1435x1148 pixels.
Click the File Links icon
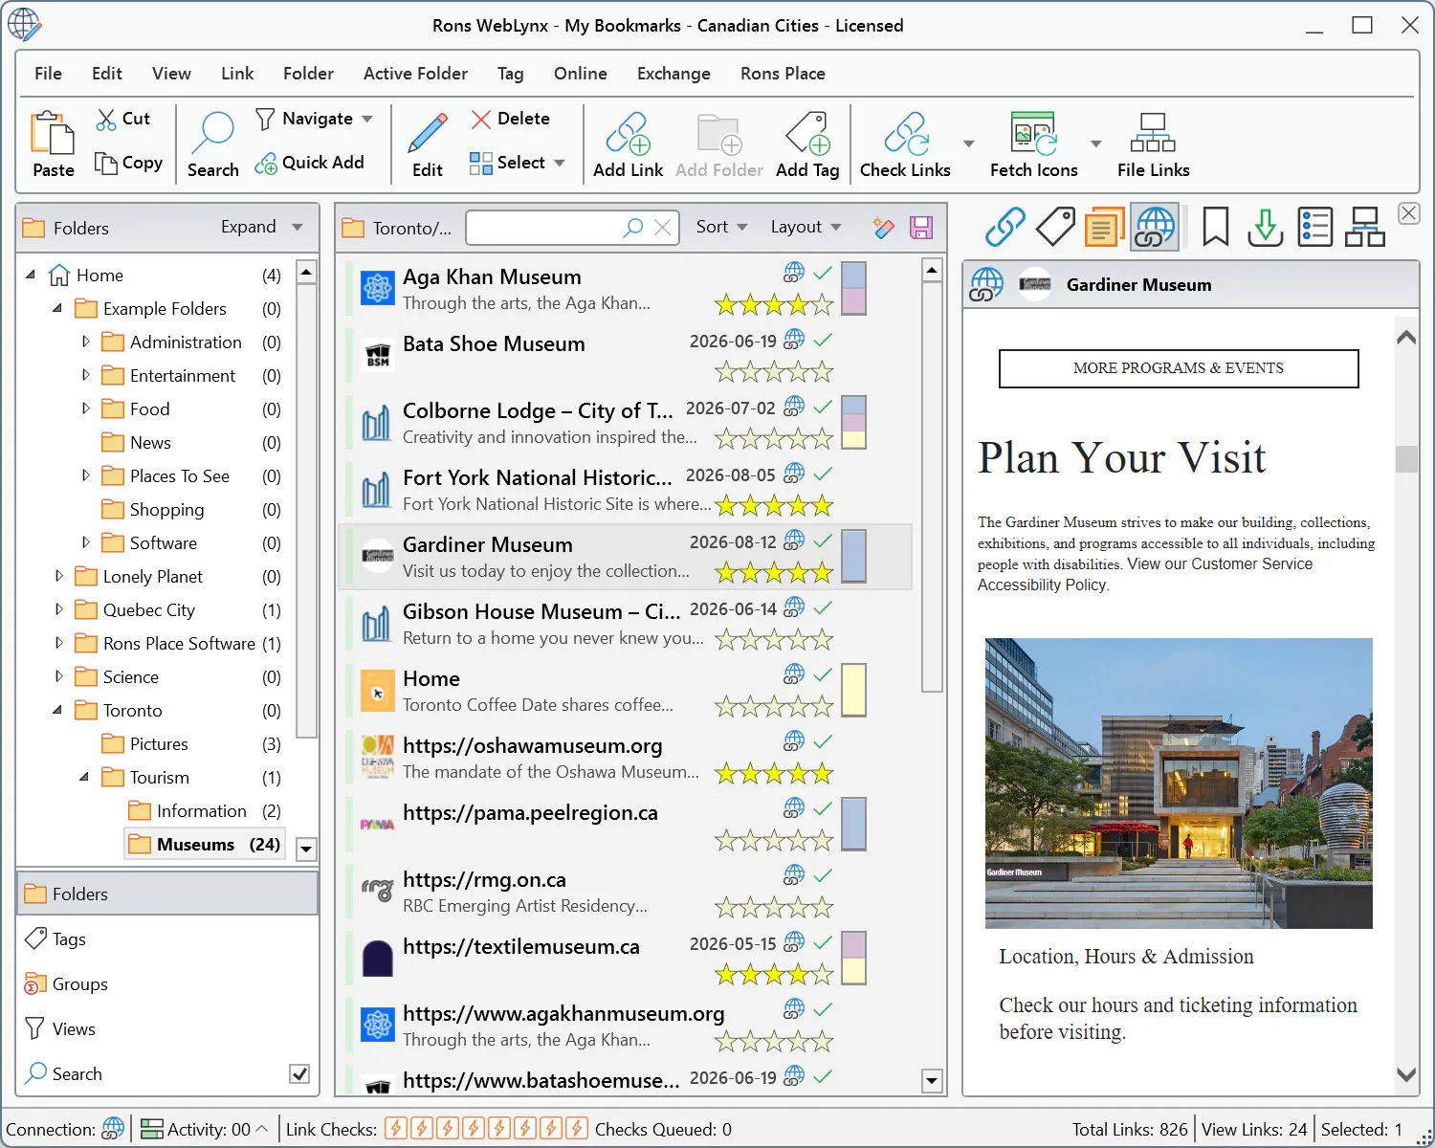pyautogui.click(x=1153, y=133)
